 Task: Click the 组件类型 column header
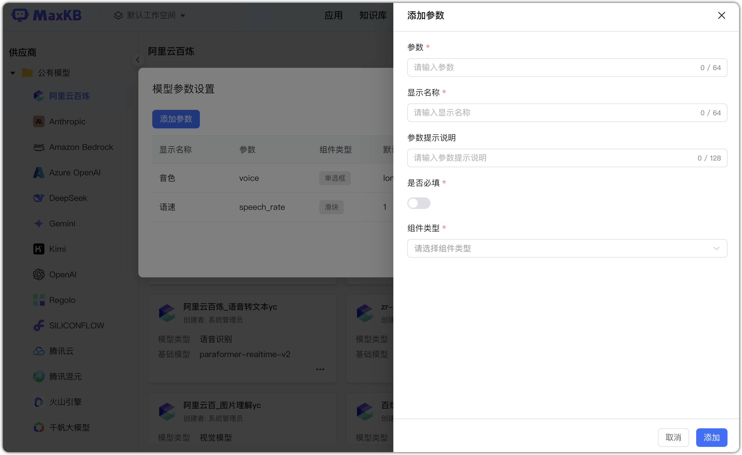(x=335, y=150)
